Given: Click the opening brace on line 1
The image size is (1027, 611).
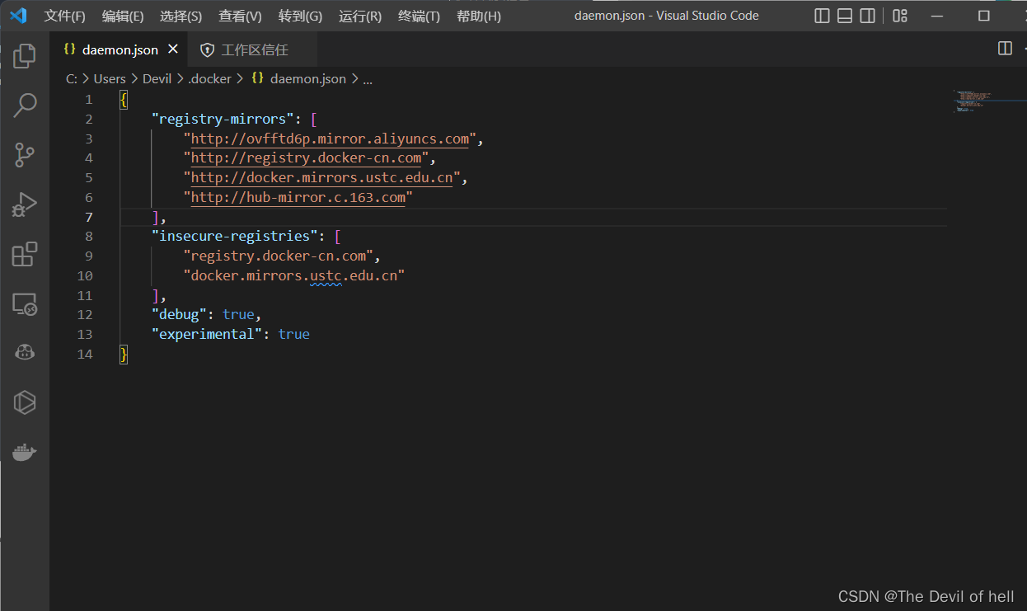Looking at the screenshot, I should [x=124, y=100].
